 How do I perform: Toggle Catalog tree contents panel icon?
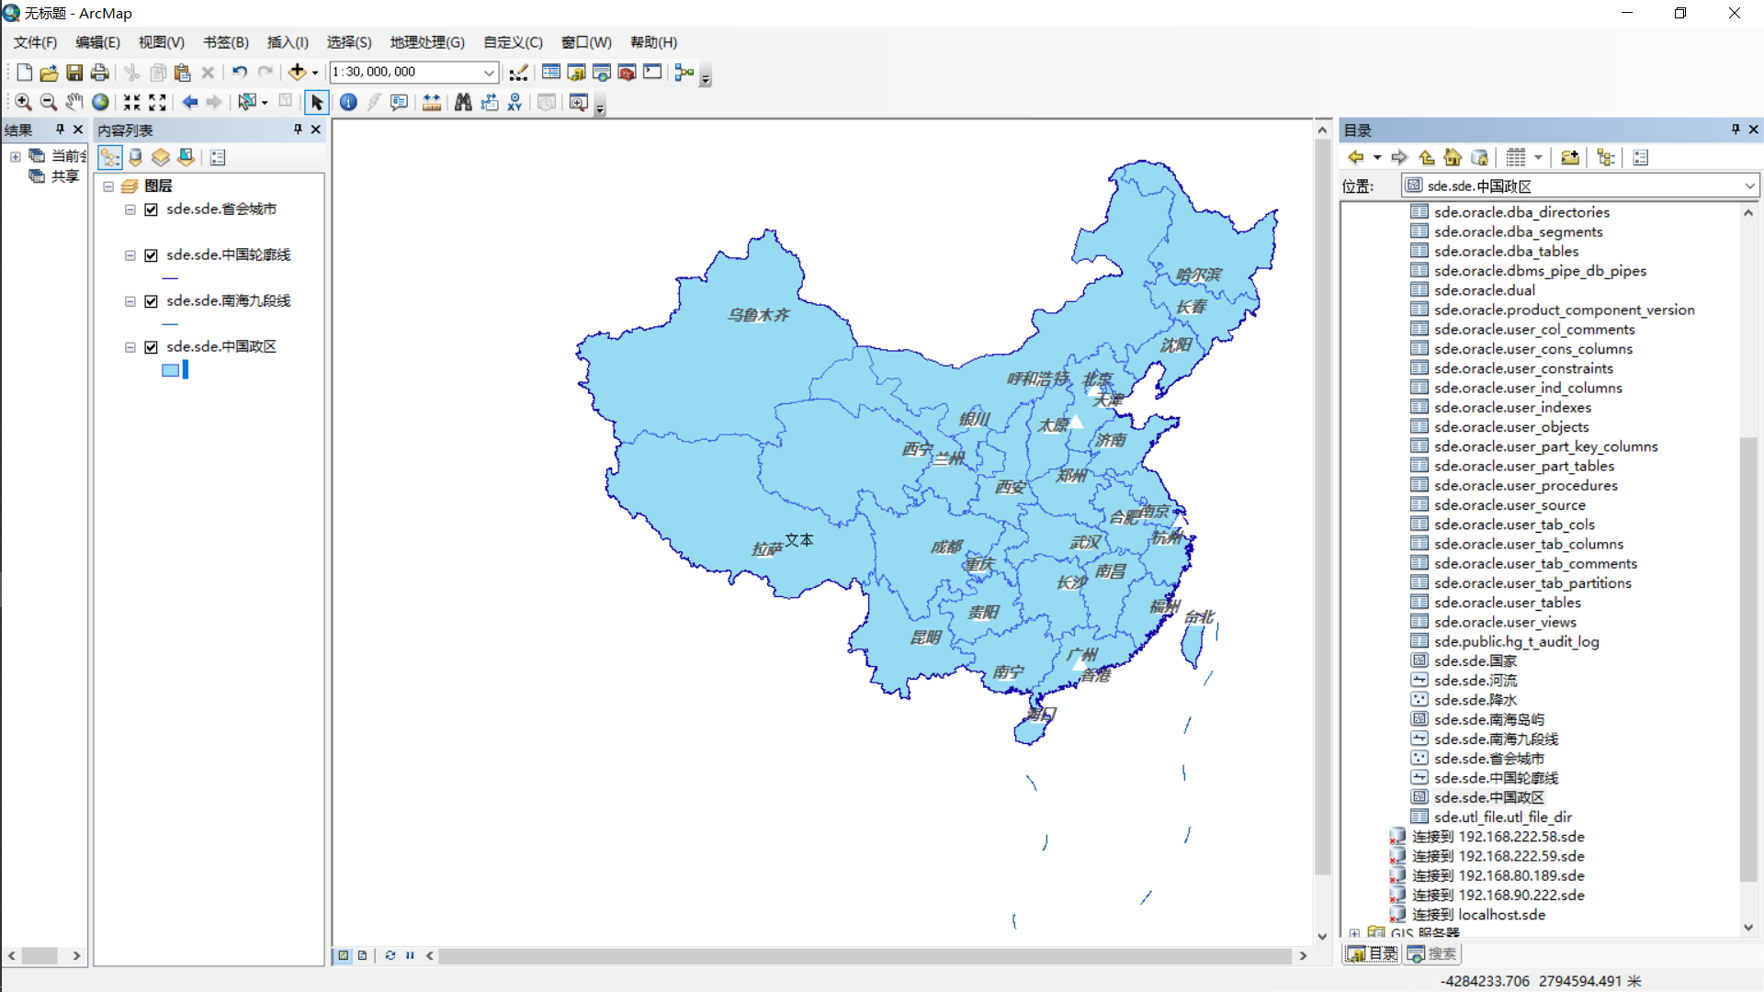[x=1606, y=158]
